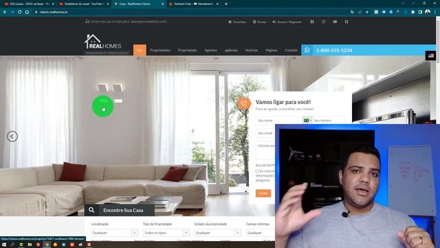
Task: Open the US flag language switcher
Action: 431,56
